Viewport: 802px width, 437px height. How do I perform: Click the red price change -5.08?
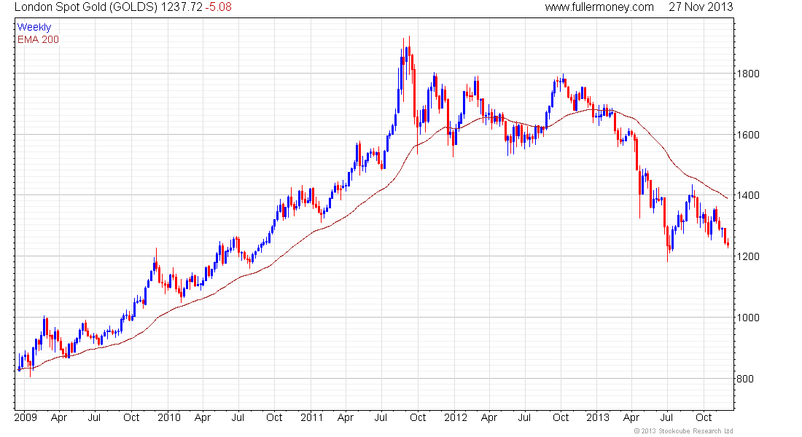219,7
